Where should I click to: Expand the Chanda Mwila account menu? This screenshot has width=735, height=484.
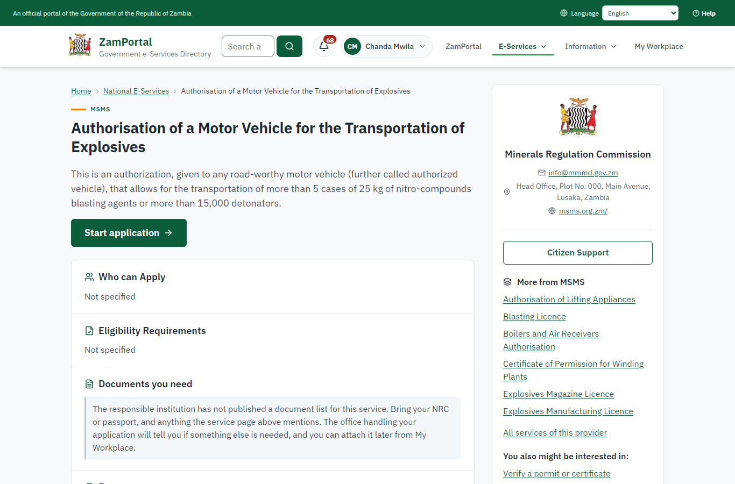[387, 46]
